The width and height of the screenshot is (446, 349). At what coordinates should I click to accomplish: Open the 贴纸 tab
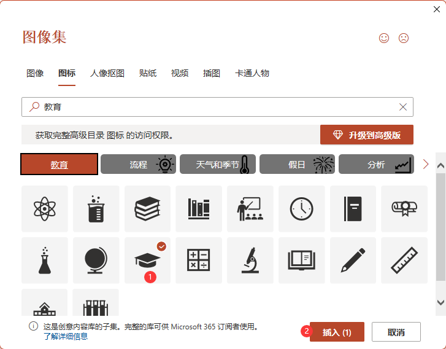click(x=148, y=73)
